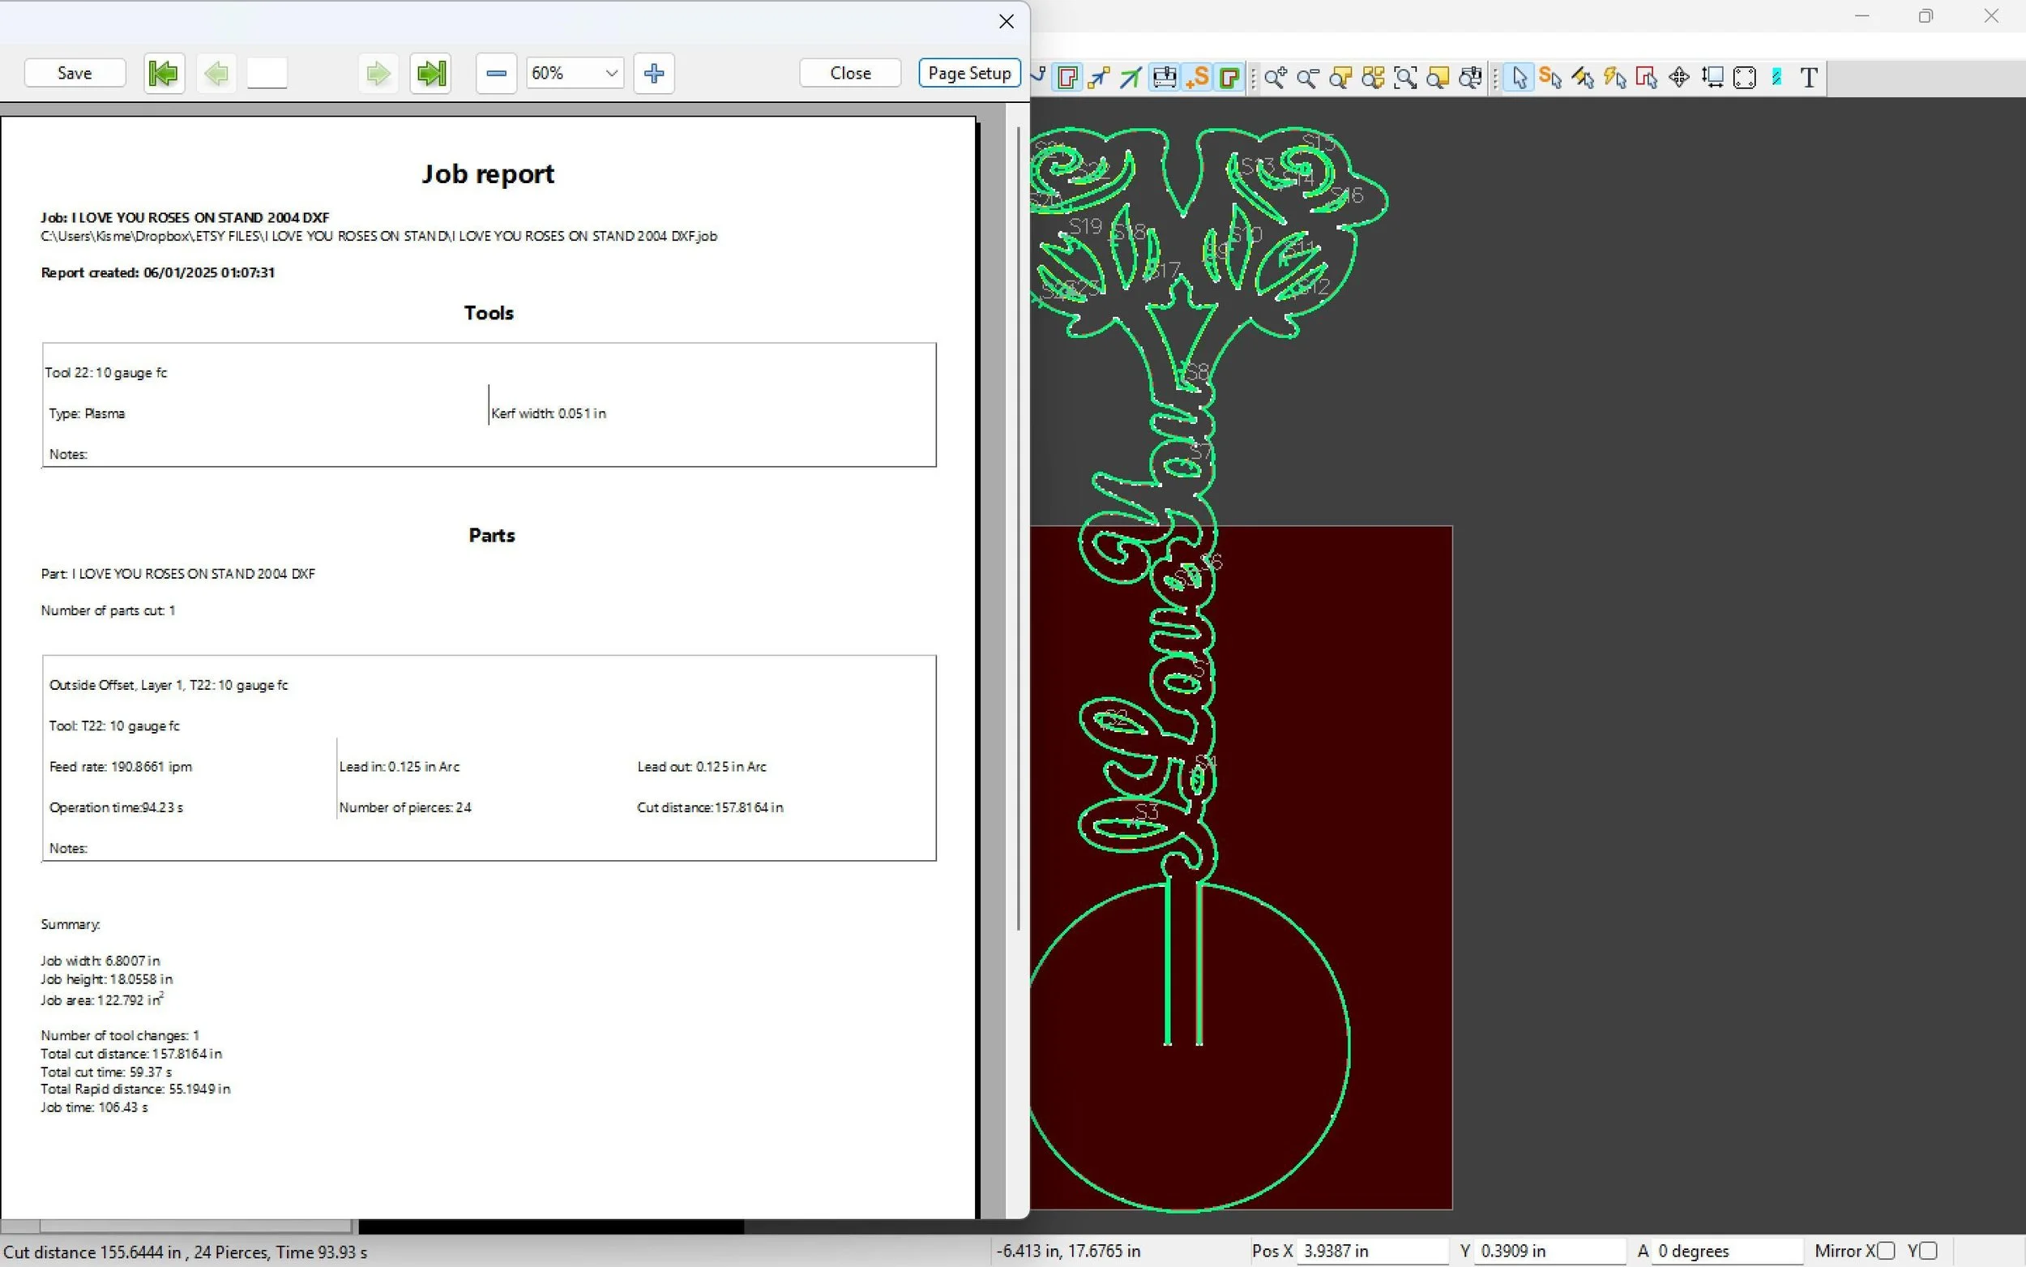Click Save in report toolbar
The width and height of the screenshot is (2026, 1267).
coord(75,74)
